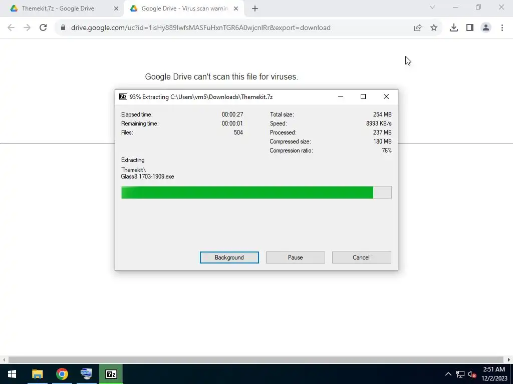Click the horizontal page scrollbar
Viewport: 513px width, 384px height.
pos(256,359)
